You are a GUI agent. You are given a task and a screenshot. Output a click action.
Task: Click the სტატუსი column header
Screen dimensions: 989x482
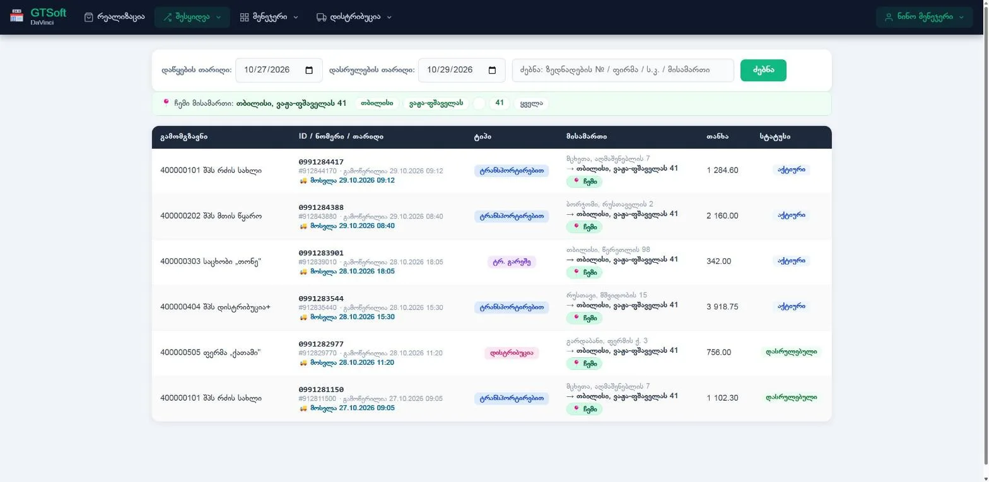point(775,137)
